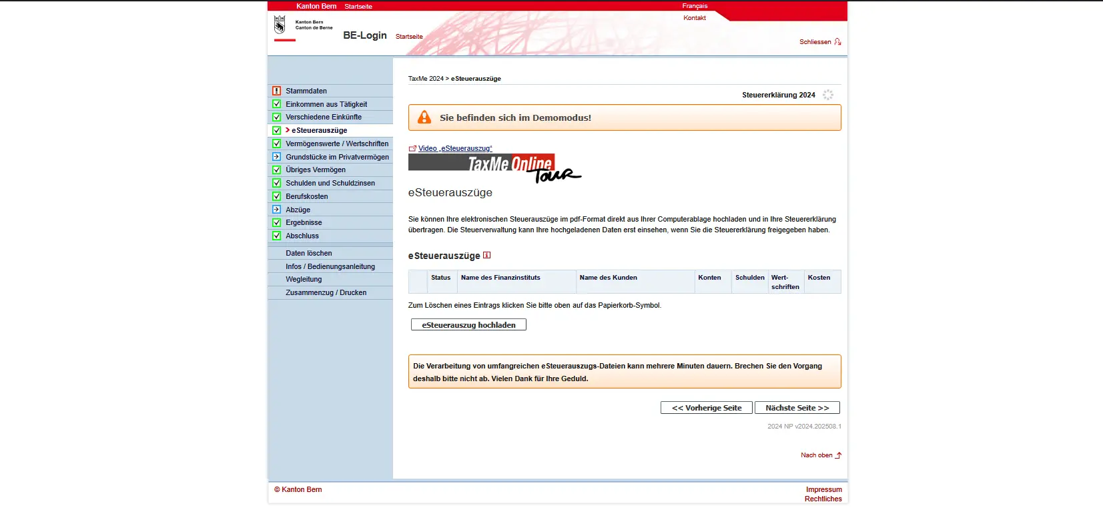
Task: Go to Vorherige Seite
Action: tap(707, 407)
